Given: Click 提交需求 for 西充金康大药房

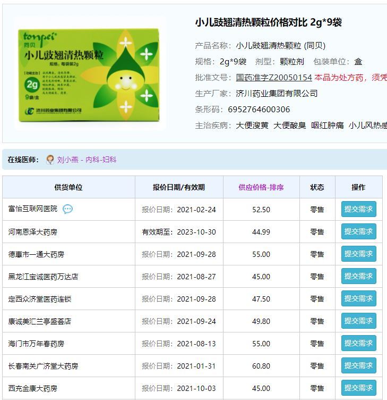Looking at the screenshot, I should pos(358,388).
